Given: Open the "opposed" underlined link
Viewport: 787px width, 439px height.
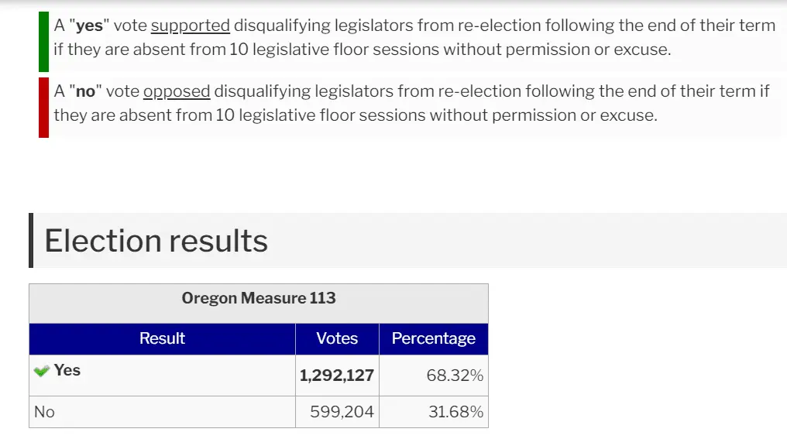Looking at the screenshot, I should 177,91.
